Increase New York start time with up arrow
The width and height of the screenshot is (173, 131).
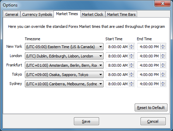131,45
